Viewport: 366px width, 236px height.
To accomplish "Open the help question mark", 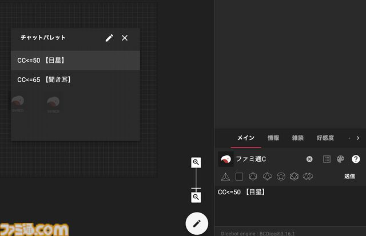I will coord(356,159).
